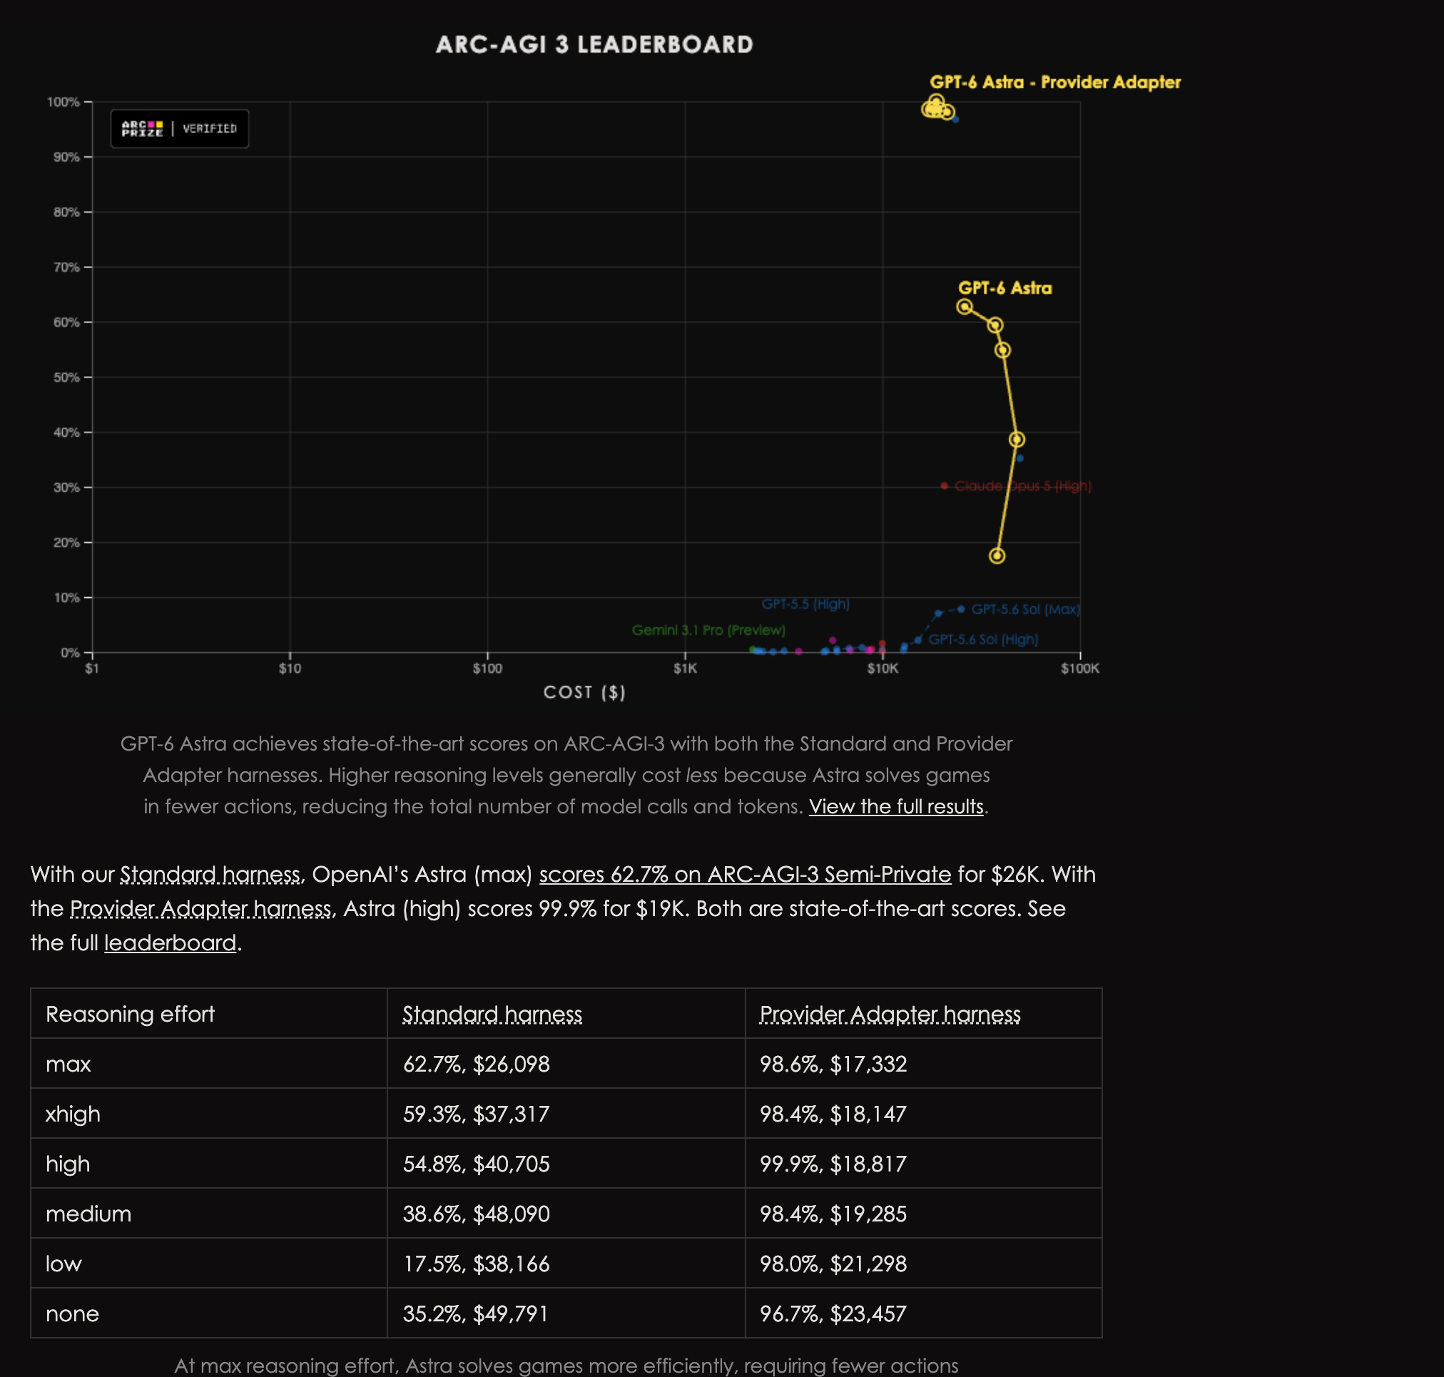1444x1377 pixels.
Task: Open the 'Provider Adapter harness' link in the paragraph
Action: pos(200,909)
